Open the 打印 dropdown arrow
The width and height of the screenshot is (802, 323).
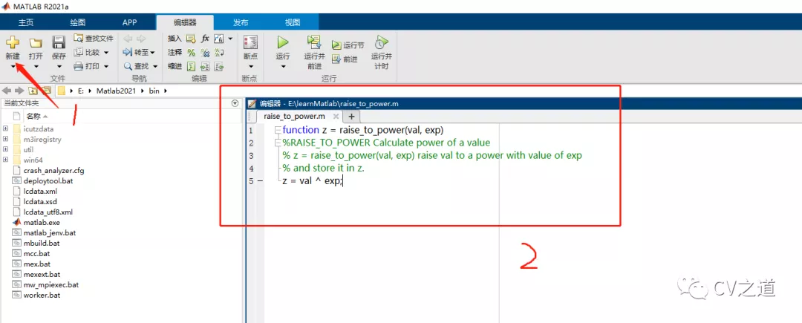tap(106, 66)
